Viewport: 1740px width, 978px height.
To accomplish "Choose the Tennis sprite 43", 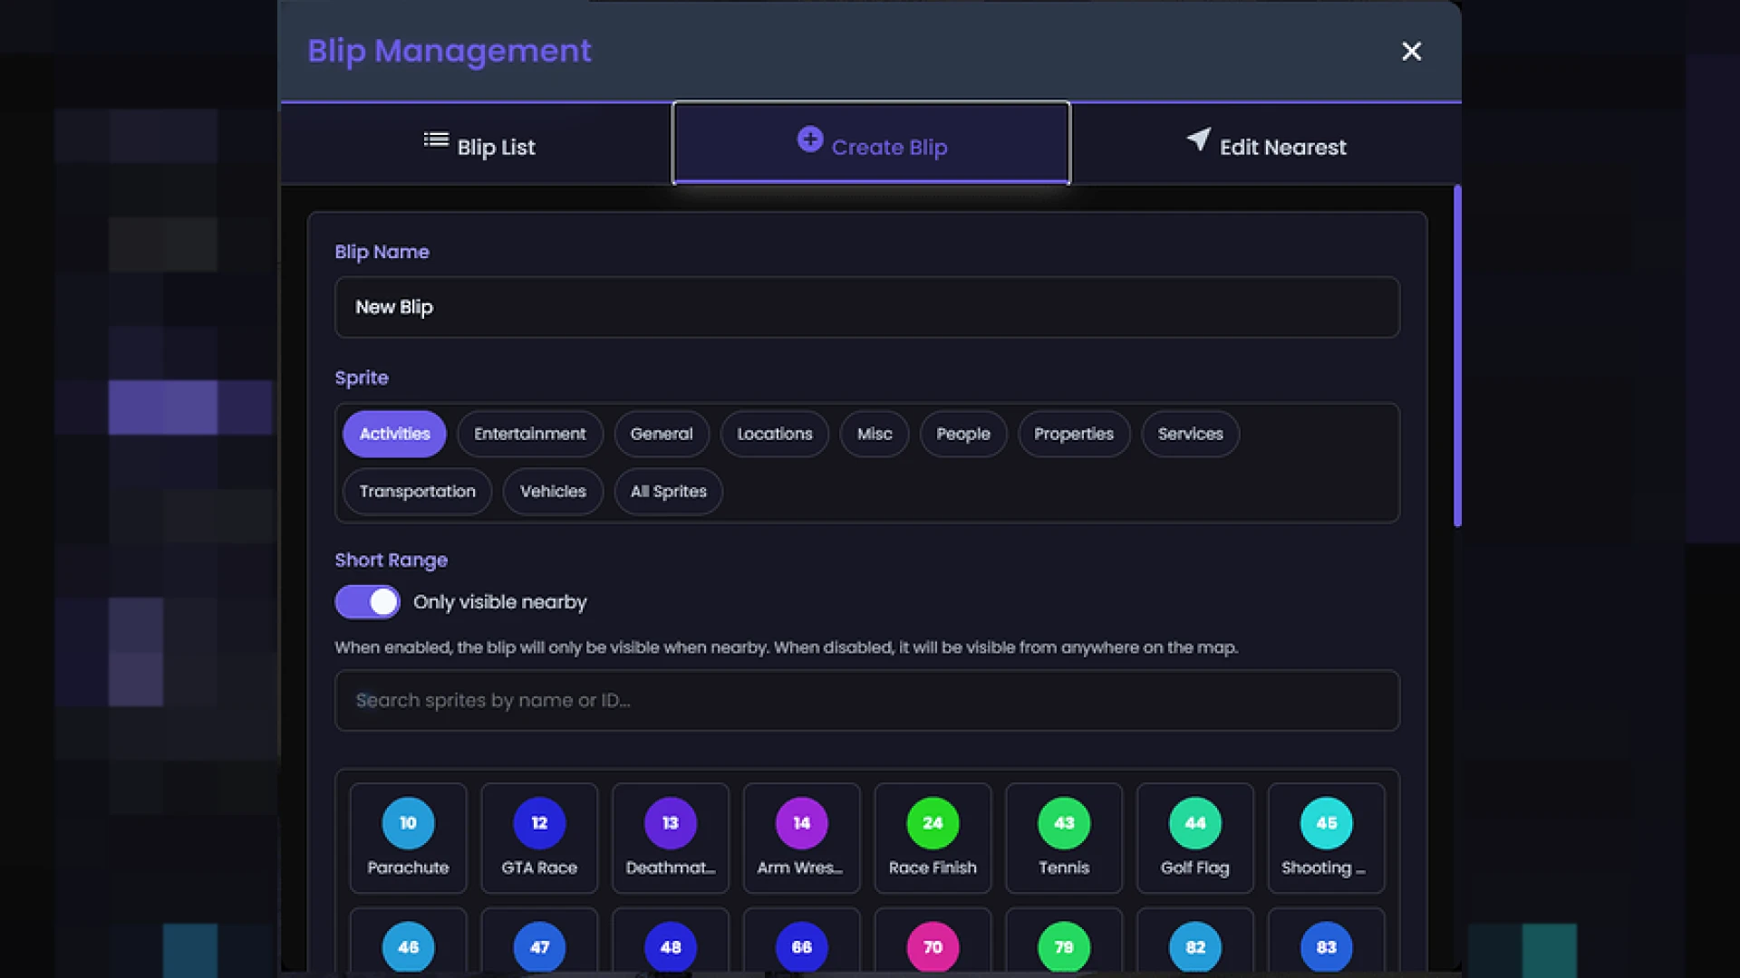I will [x=1064, y=838].
